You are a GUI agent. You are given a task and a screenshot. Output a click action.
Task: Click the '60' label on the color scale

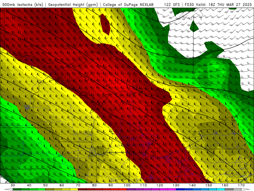(x=62, y=185)
